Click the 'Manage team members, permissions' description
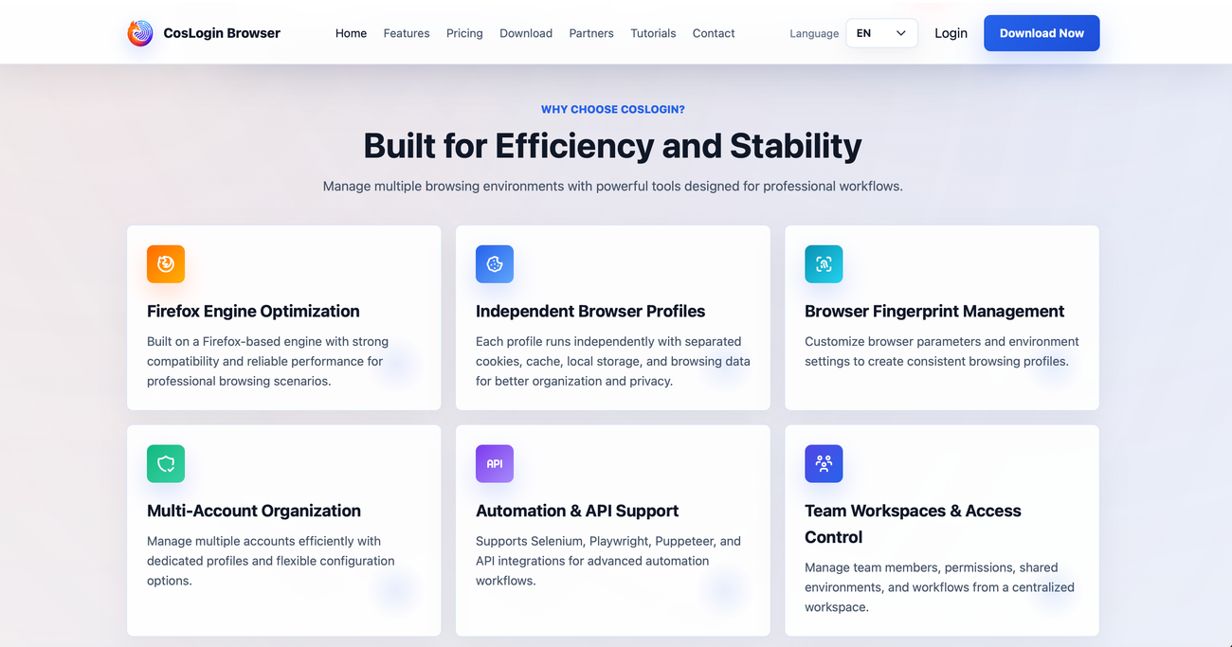Viewport: 1232px width, 647px height. click(x=939, y=587)
